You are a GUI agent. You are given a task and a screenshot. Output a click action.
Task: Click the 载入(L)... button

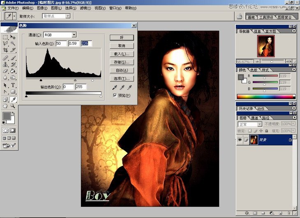point(122,54)
